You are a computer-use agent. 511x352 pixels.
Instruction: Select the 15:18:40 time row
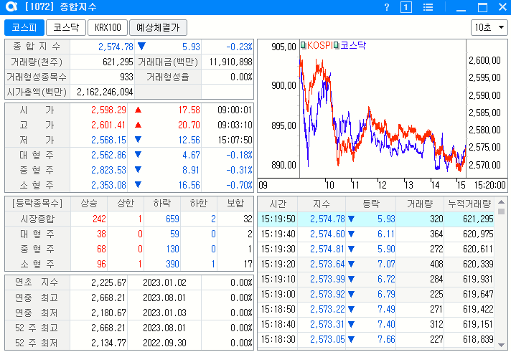(376, 324)
